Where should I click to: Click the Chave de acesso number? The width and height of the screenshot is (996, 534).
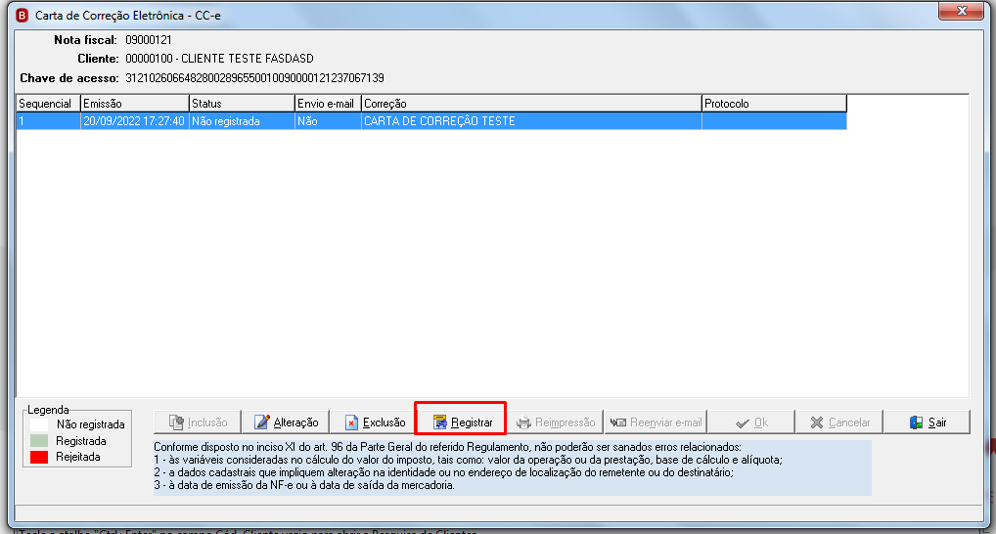(x=254, y=78)
